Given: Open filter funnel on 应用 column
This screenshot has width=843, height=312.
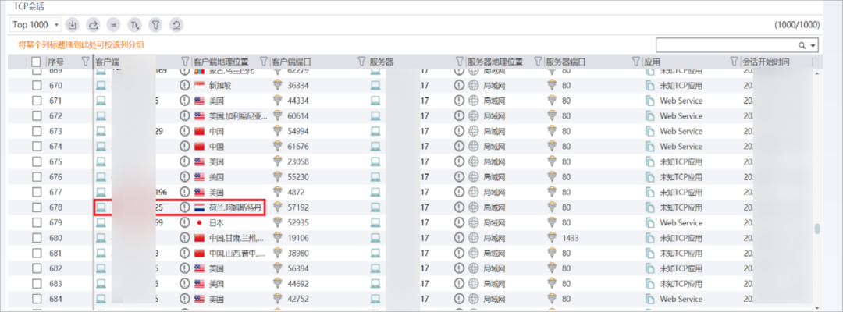Looking at the screenshot, I should tap(734, 62).
